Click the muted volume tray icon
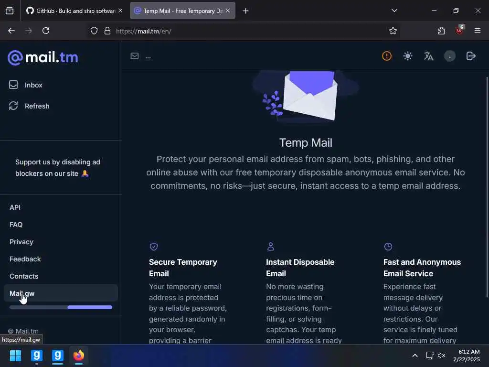 coord(441,356)
